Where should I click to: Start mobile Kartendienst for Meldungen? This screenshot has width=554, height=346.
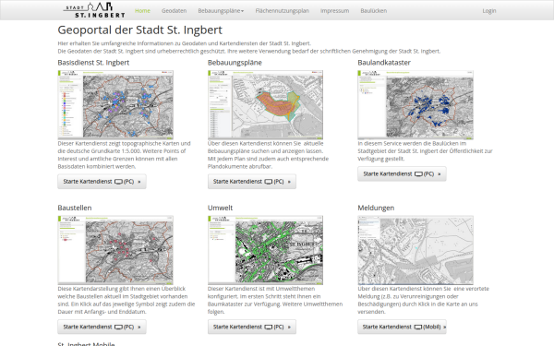coord(402,327)
